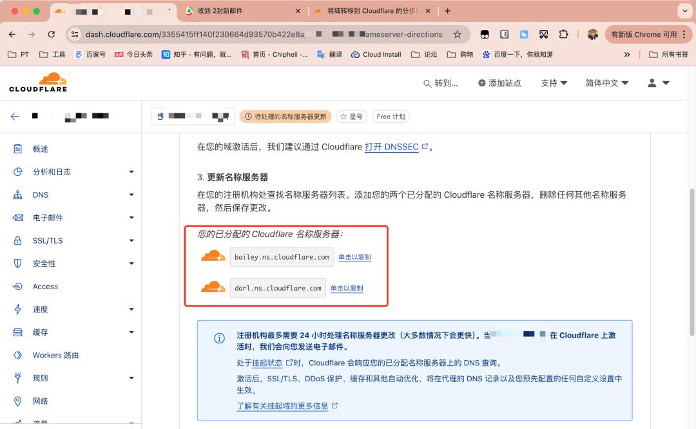Click the 电子邮件 envelope icon

[x=18, y=217]
